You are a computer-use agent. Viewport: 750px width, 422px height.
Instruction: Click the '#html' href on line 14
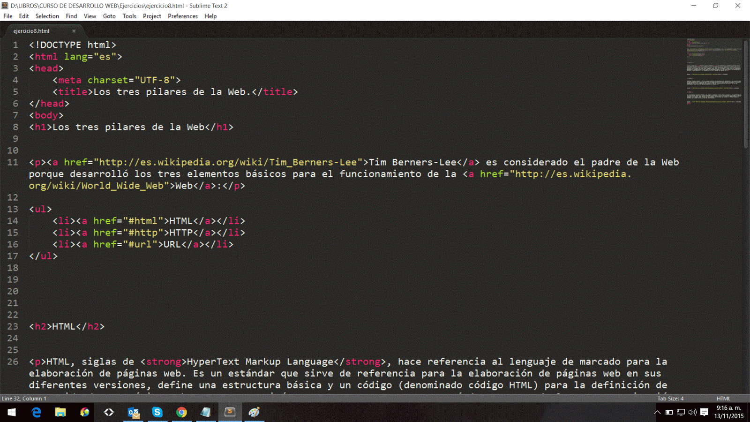point(143,221)
